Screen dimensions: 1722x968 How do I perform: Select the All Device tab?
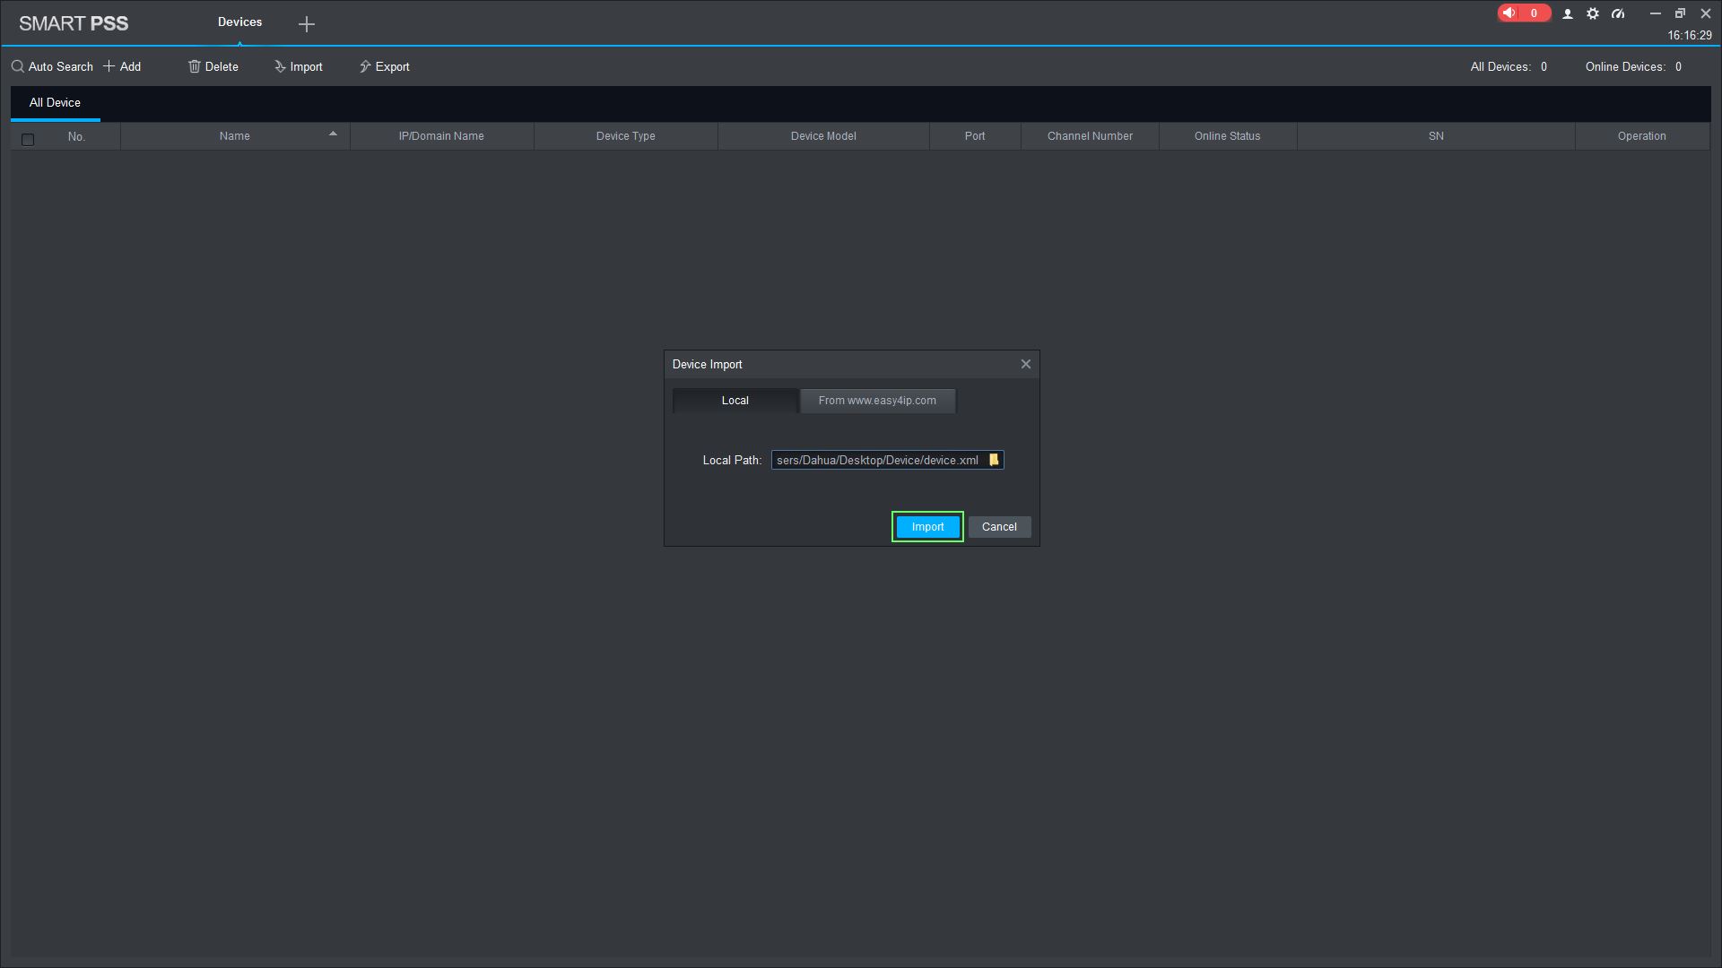pyautogui.click(x=55, y=103)
